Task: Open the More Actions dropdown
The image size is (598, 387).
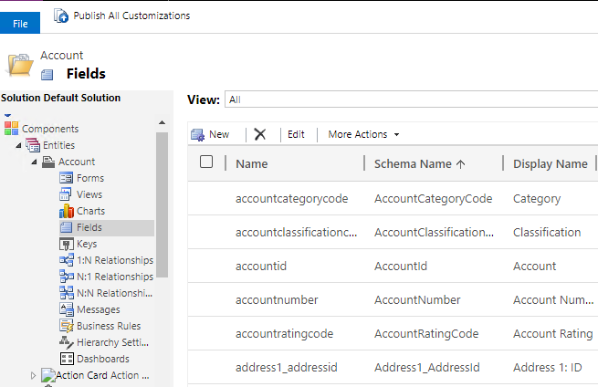Action: click(363, 134)
